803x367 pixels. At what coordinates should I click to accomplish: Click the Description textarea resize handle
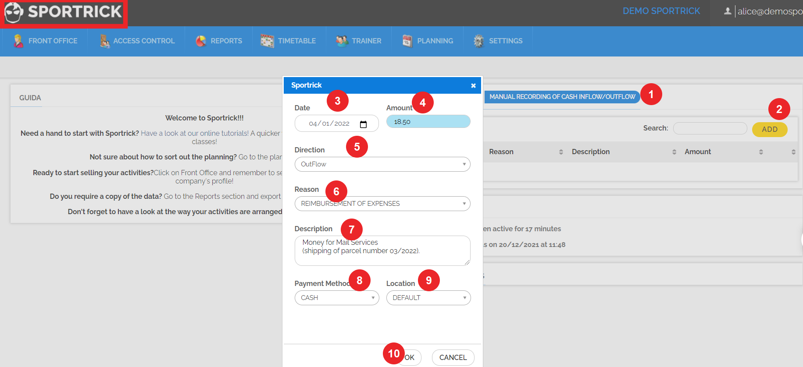coord(467,262)
